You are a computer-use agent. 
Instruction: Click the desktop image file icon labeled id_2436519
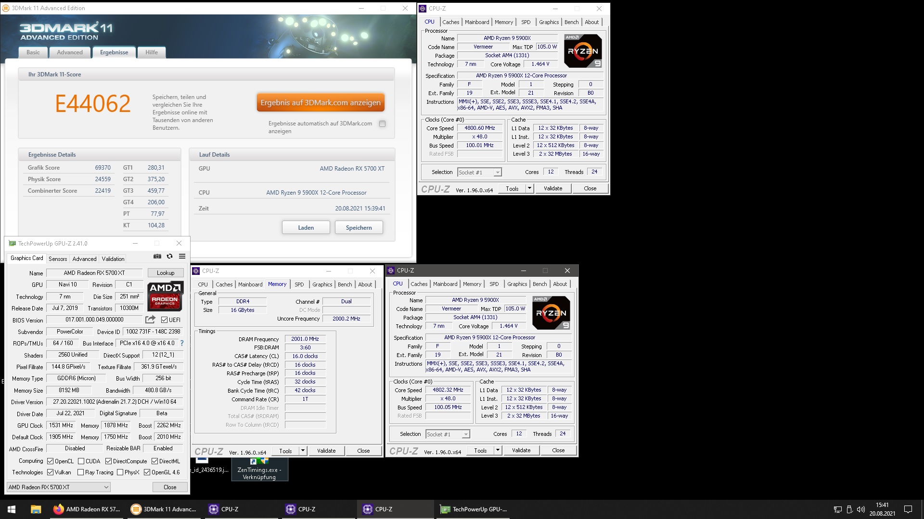tap(209, 465)
